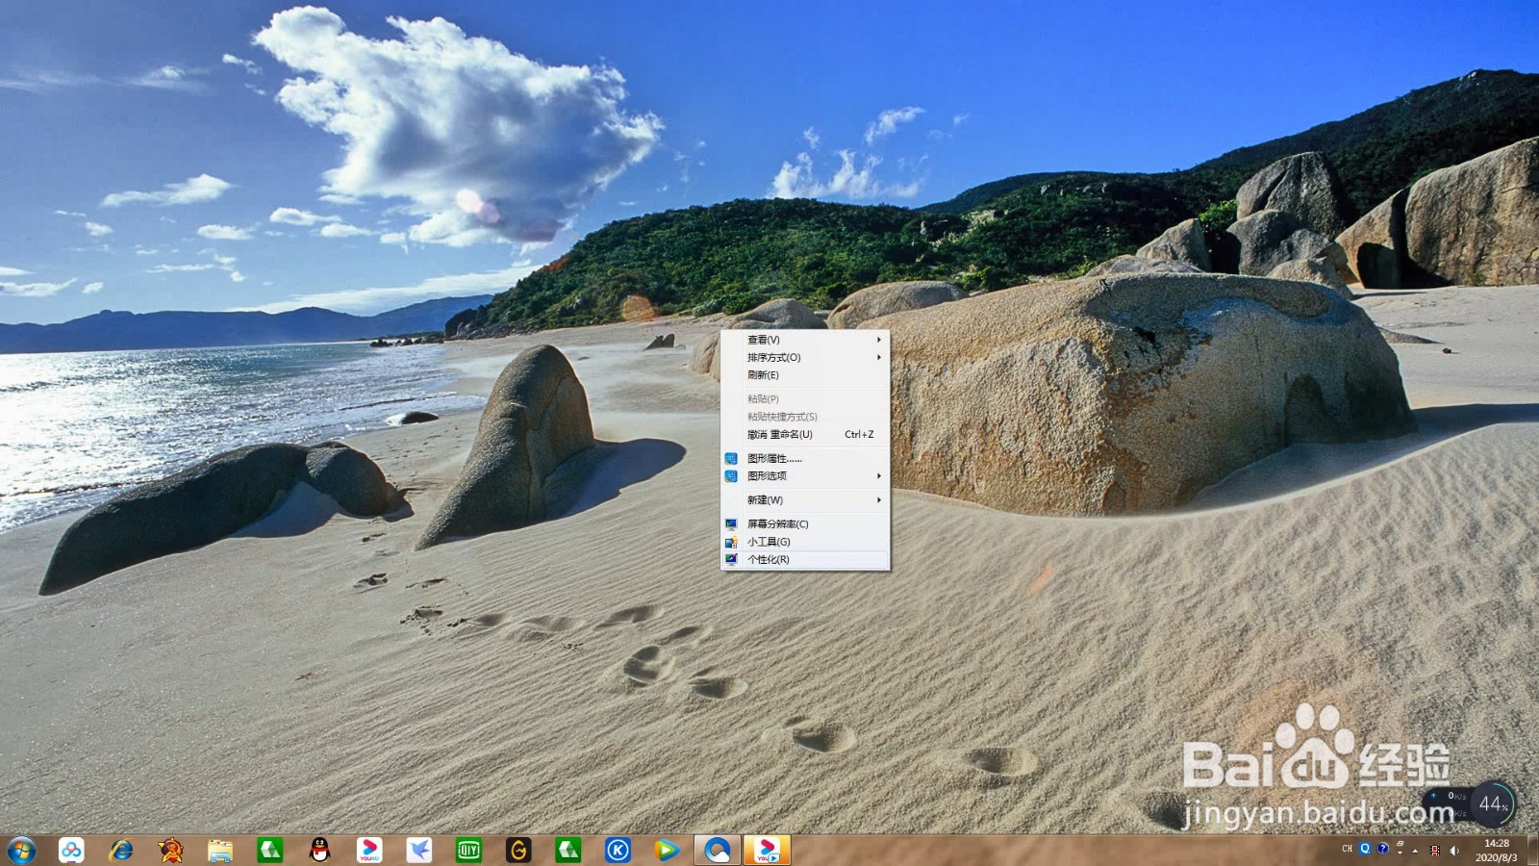Screen dimensions: 1539x866
Task: Open green app icon beside Kugou K
Action: tap(568, 850)
